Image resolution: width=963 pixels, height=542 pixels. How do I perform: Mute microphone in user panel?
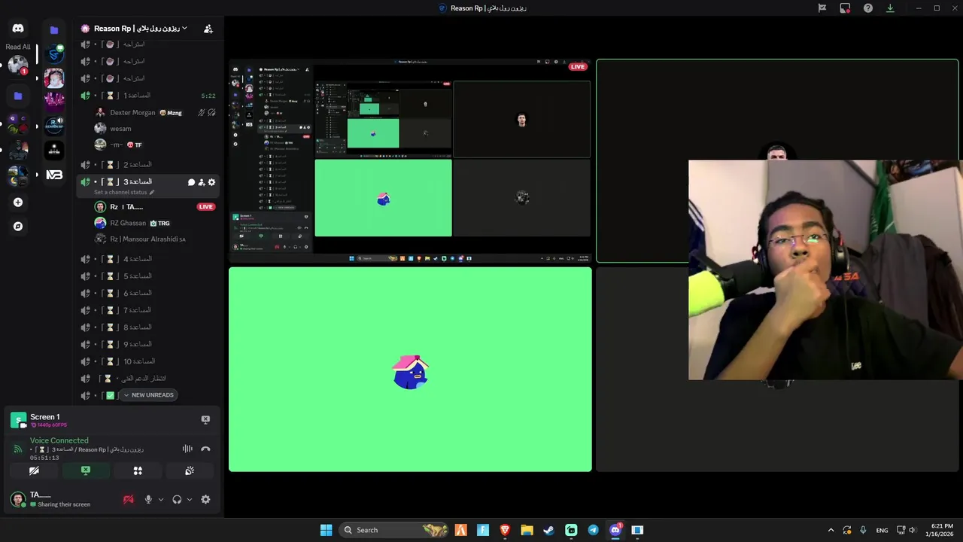coord(148,499)
